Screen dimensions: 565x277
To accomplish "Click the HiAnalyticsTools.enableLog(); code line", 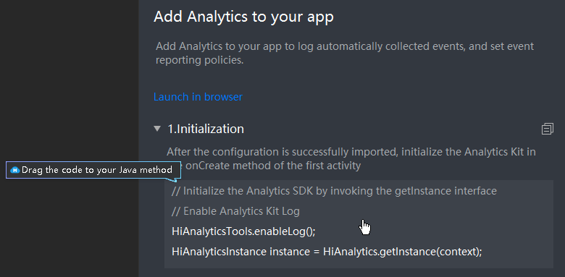I will (x=243, y=231).
